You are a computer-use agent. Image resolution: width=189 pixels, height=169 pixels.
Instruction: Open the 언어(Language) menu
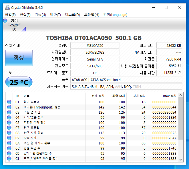pos(115,15)
